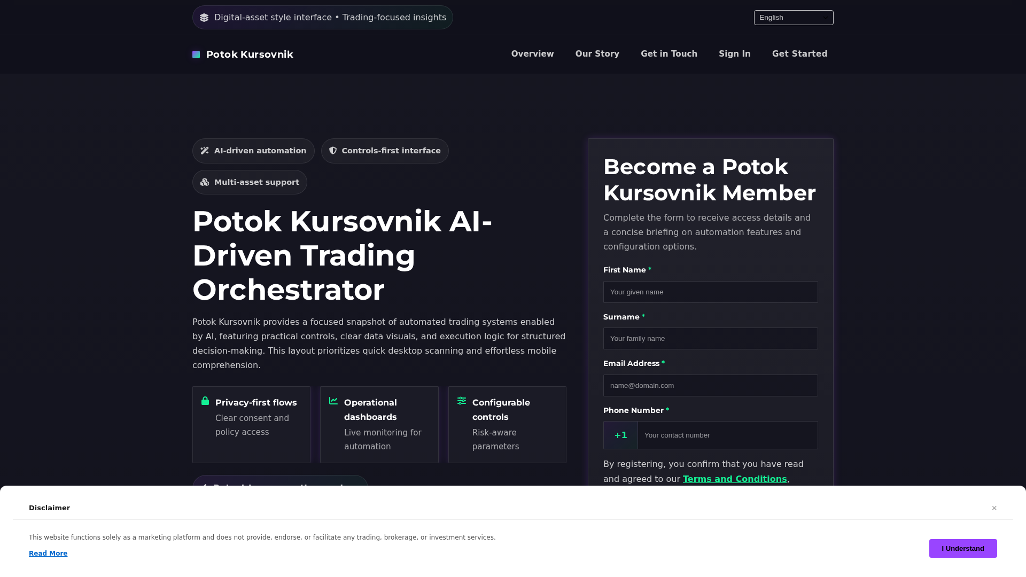Click the Become a Potok Kursovnik Member heading

(709, 180)
